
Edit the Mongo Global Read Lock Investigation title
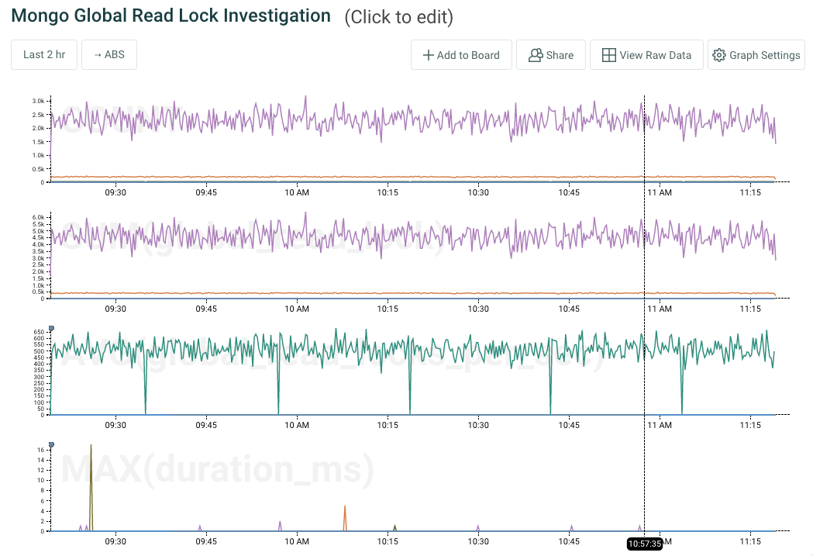[x=171, y=16]
